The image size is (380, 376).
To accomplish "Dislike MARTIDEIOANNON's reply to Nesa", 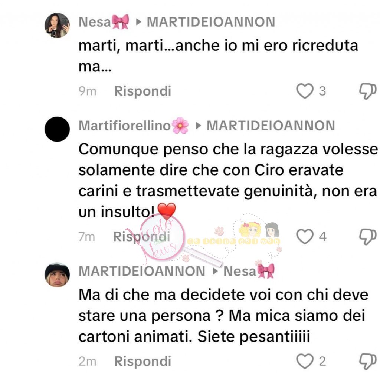I will (x=367, y=361).
